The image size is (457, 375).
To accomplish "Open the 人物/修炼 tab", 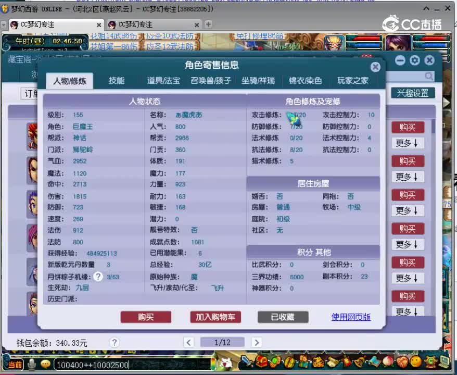I will coord(70,81).
